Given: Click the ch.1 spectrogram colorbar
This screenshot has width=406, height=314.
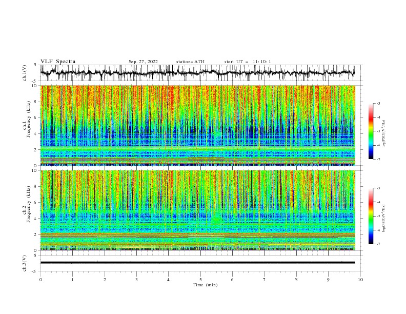Looking at the screenshot, I should click(371, 131).
